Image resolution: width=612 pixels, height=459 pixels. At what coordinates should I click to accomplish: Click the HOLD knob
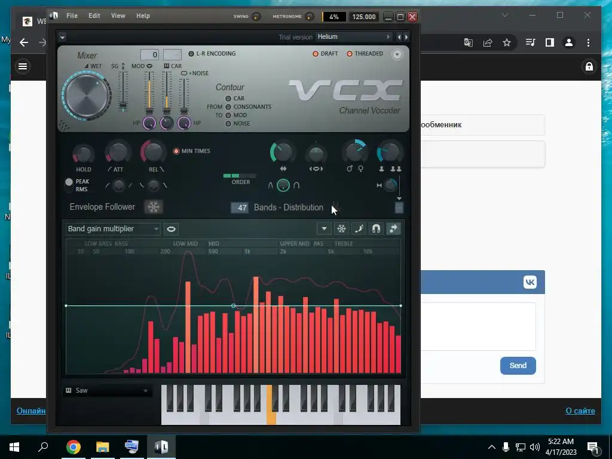click(x=83, y=154)
